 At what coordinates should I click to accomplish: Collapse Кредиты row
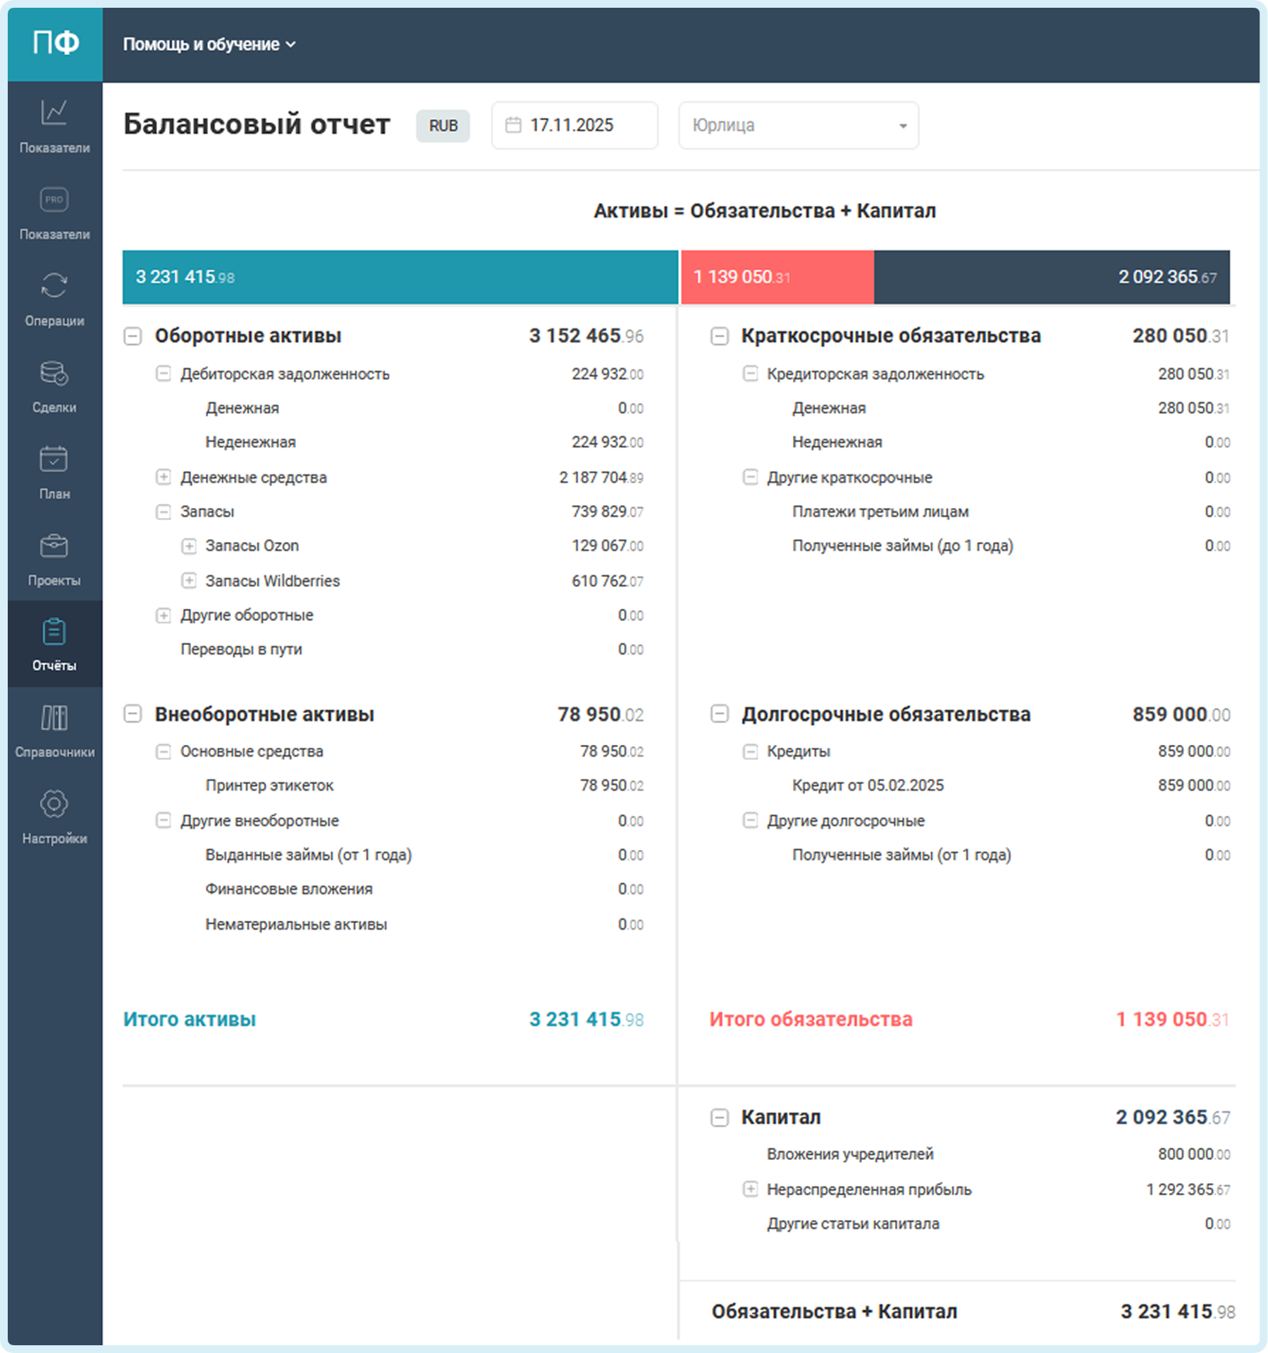tap(750, 752)
